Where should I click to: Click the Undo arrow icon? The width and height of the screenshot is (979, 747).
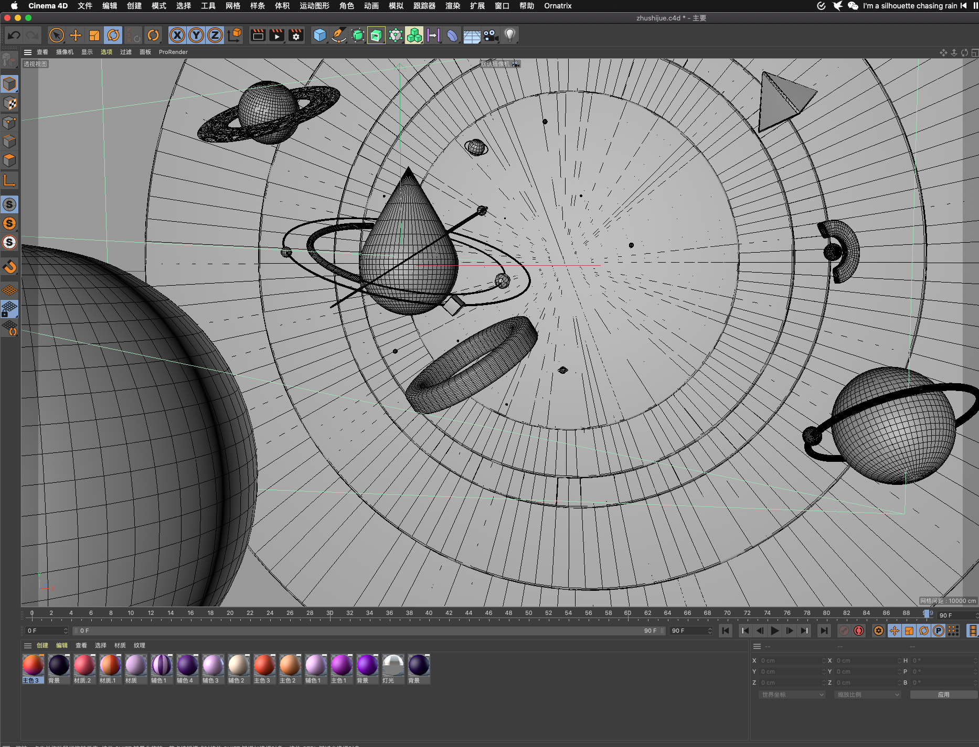[14, 36]
